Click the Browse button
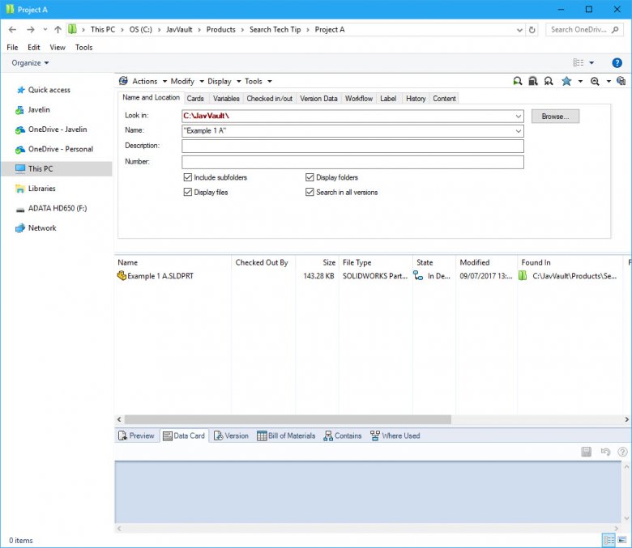The height and width of the screenshot is (548, 632). pos(555,117)
